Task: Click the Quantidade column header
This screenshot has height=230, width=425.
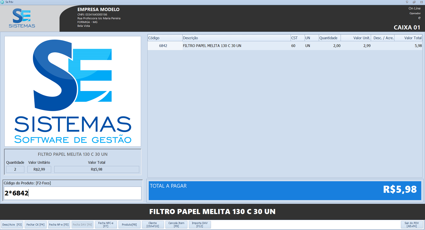Action: tap(329, 38)
